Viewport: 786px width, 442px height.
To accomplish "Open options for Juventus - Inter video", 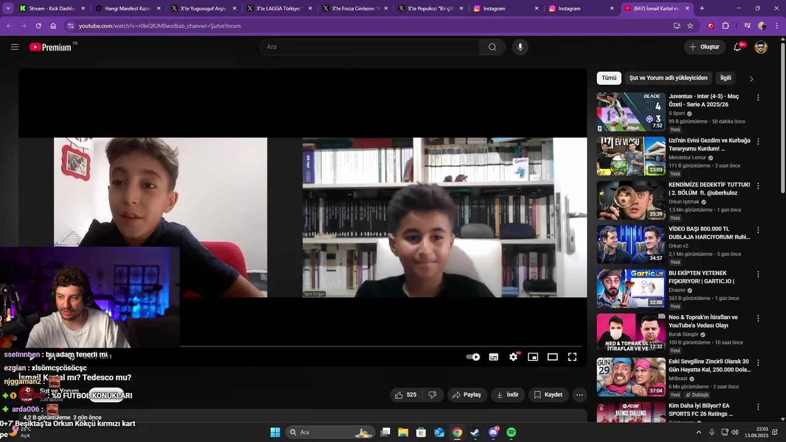I will pyautogui.click(x=758, y=97).
